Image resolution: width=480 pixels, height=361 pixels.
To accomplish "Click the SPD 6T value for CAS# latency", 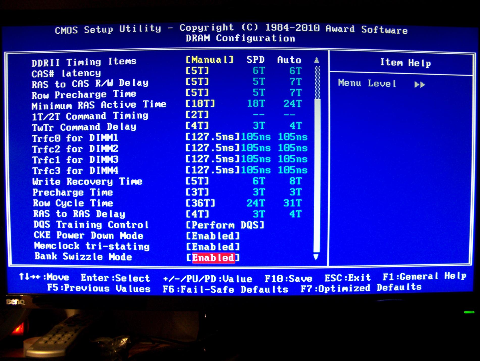I will click(259, 71).
